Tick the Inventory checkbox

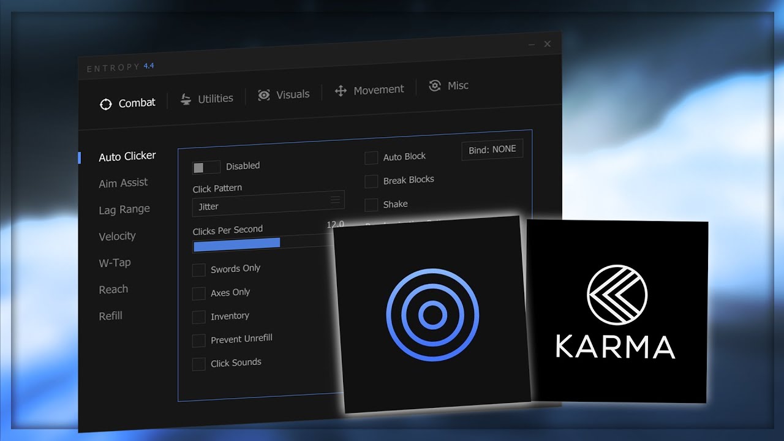pyautogui.click(x=198, y=317)
